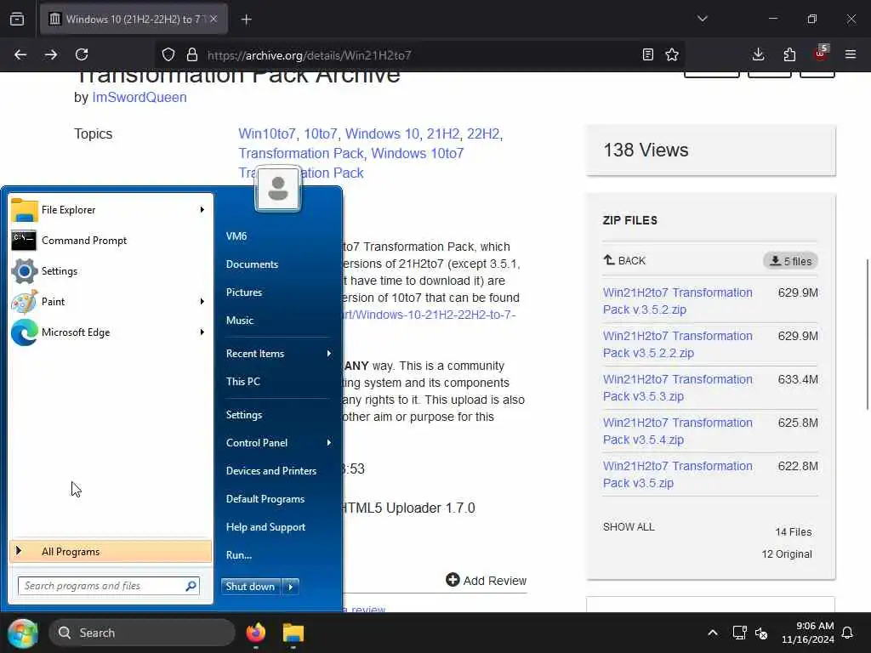Download Win21H2to7 Transformation Pack v3.5.zip
Screen dimensions: 871x653
coord(678,474)
